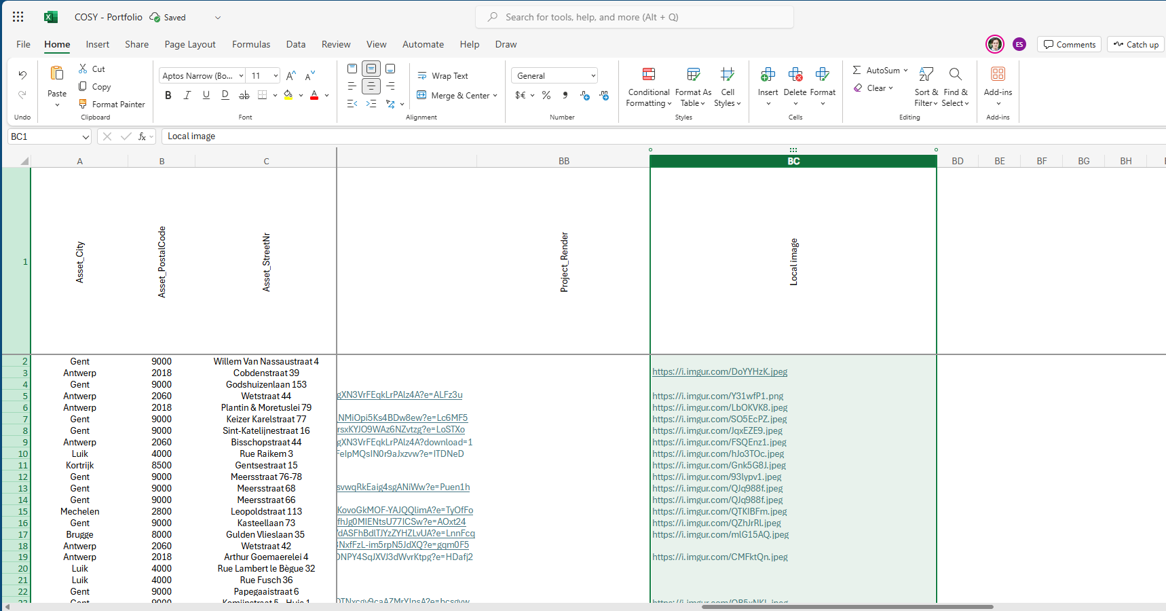Open the fill color picker
This screenshot has width=1166, height=611.
tap(288, 95)
